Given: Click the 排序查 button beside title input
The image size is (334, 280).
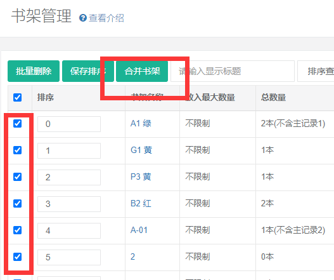Looking at the screenshot, I should (316, 71).
